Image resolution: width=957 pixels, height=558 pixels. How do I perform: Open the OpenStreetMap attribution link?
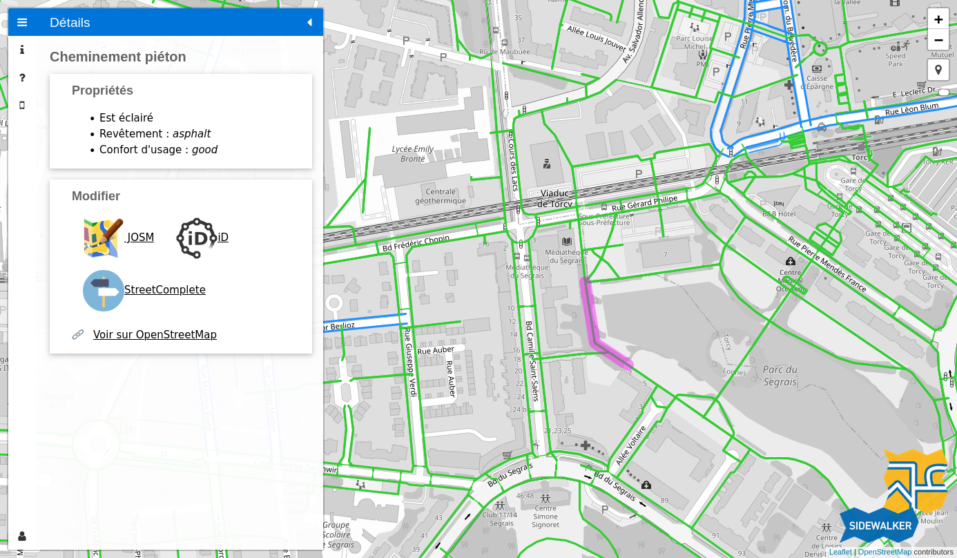pyautogui.click(x=884, y=552)
